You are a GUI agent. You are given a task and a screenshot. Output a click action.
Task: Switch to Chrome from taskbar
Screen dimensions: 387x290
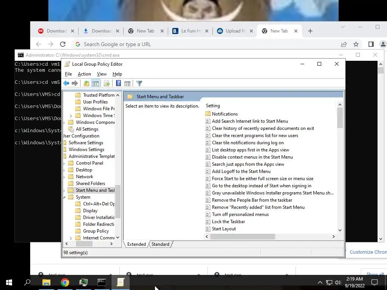pyautogui.click(x=65, y=282)
